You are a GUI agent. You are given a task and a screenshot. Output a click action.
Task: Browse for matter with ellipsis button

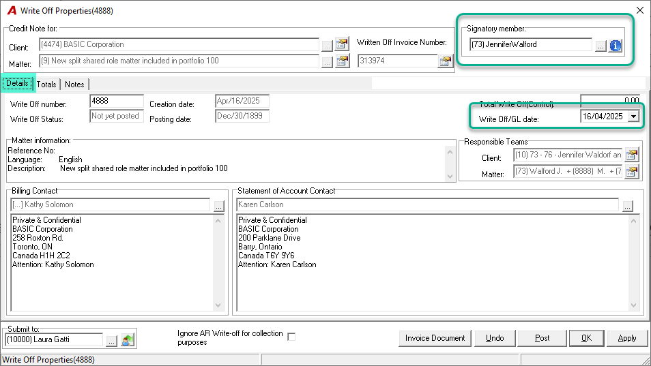(x=327, y=63)
